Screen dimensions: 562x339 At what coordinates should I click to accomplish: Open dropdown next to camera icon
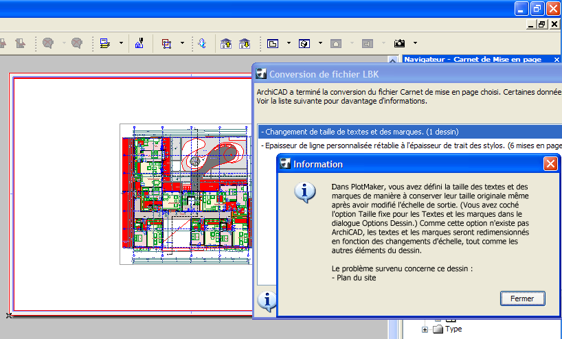coord(415,43)
